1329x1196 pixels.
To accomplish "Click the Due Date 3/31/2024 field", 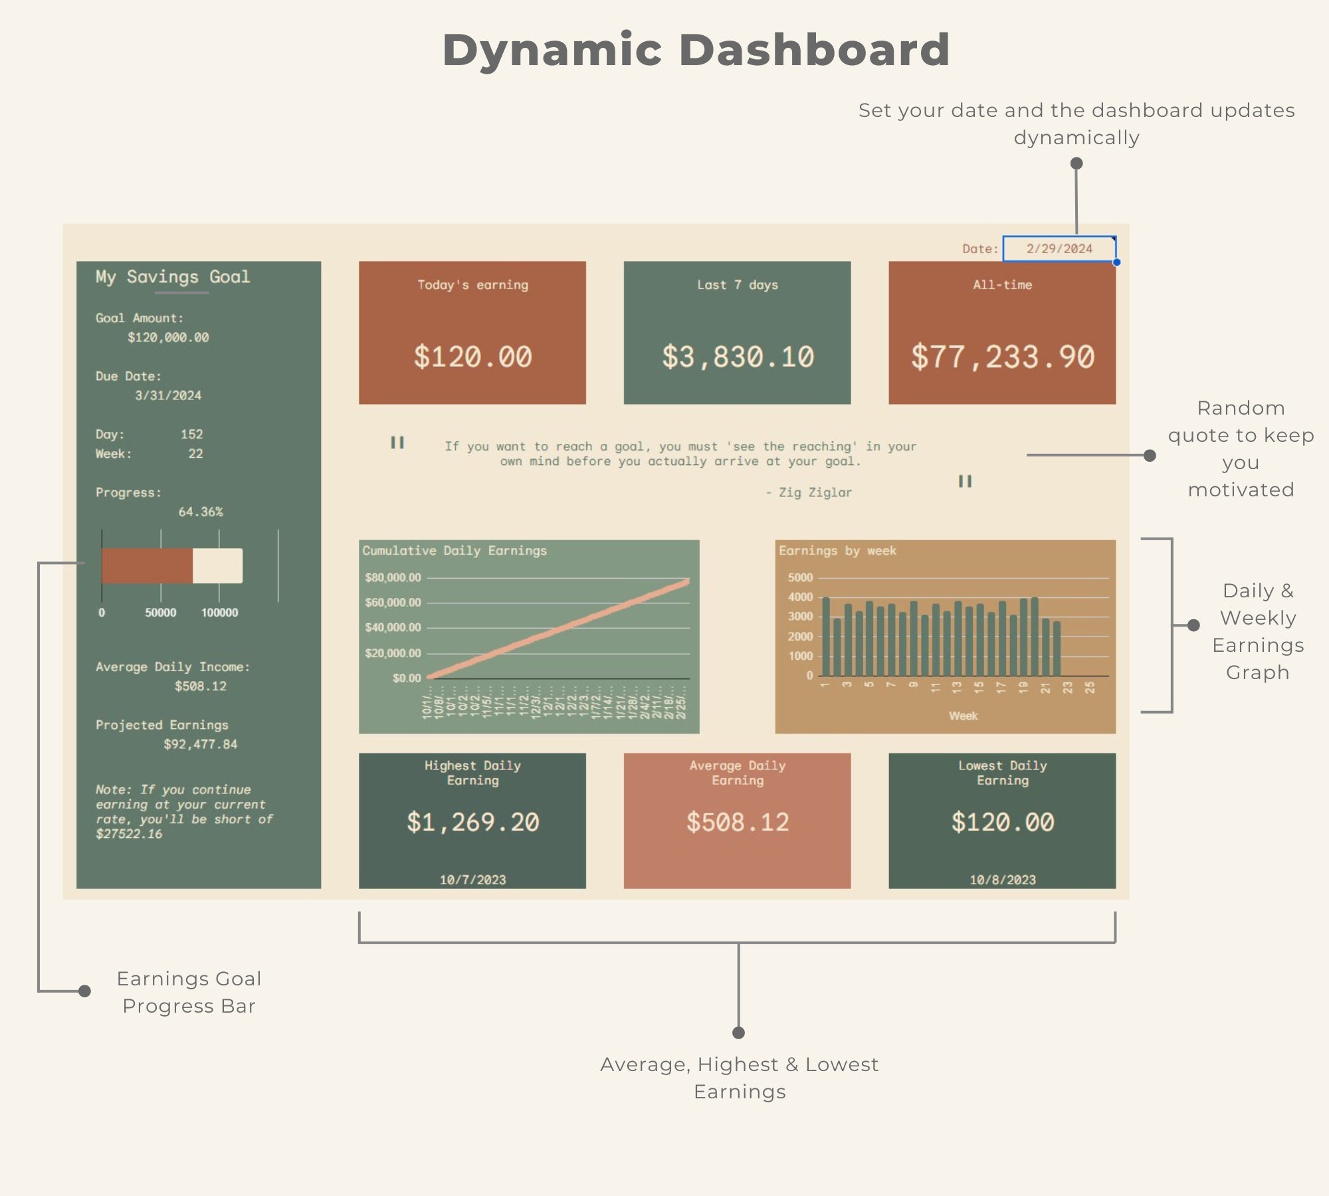I will click(x=168, y=394).
